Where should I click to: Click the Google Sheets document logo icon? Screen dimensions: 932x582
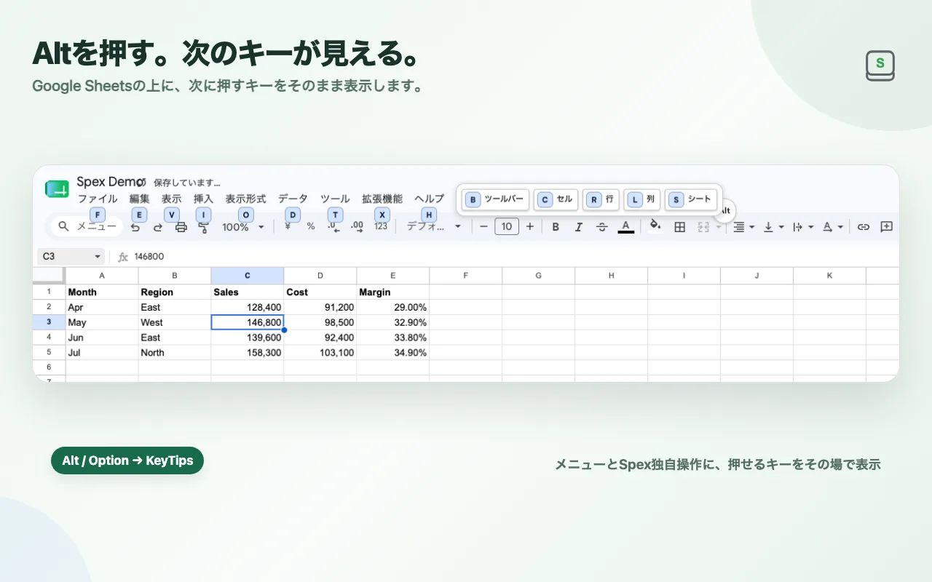[57, 188]
